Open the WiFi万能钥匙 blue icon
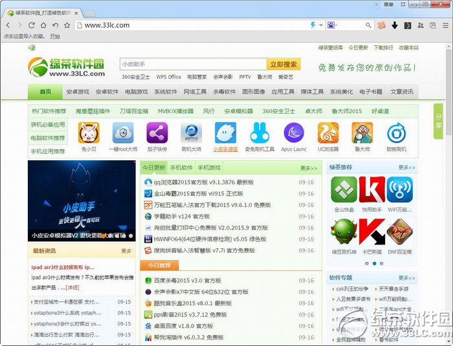 [x=400, y=189]
